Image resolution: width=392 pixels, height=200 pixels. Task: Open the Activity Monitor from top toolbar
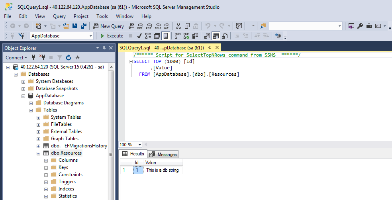[239, 26]
